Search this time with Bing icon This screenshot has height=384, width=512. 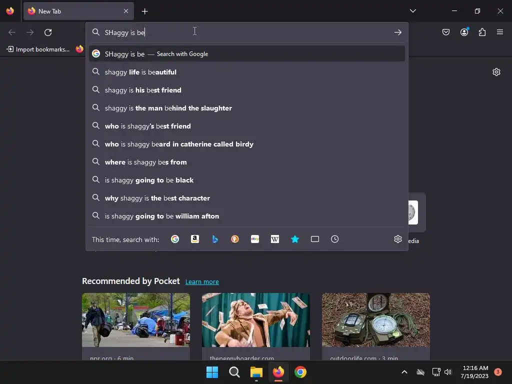click(x=215, y=239)
